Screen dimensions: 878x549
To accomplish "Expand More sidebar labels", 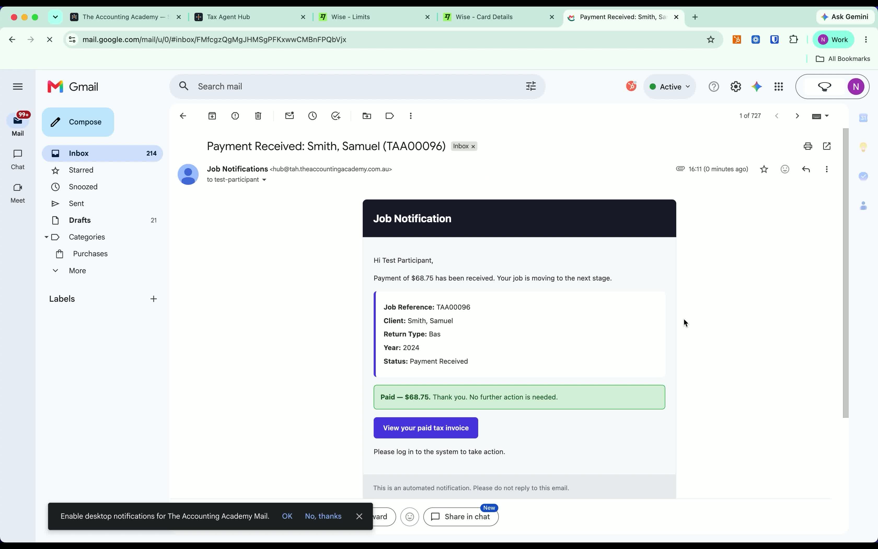I will point(77,271).
